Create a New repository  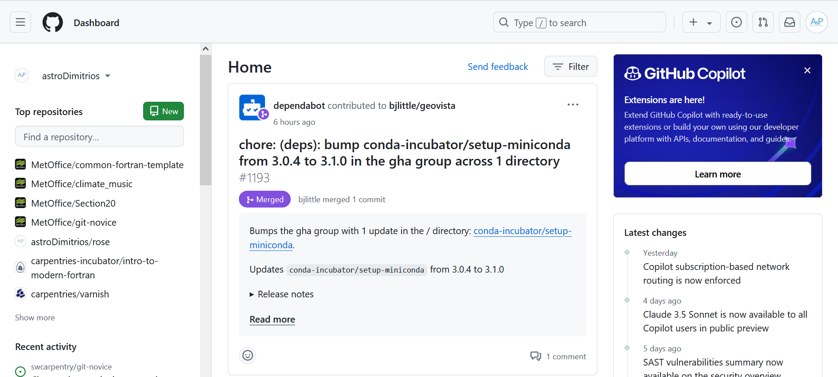click(x=163, y=111)
